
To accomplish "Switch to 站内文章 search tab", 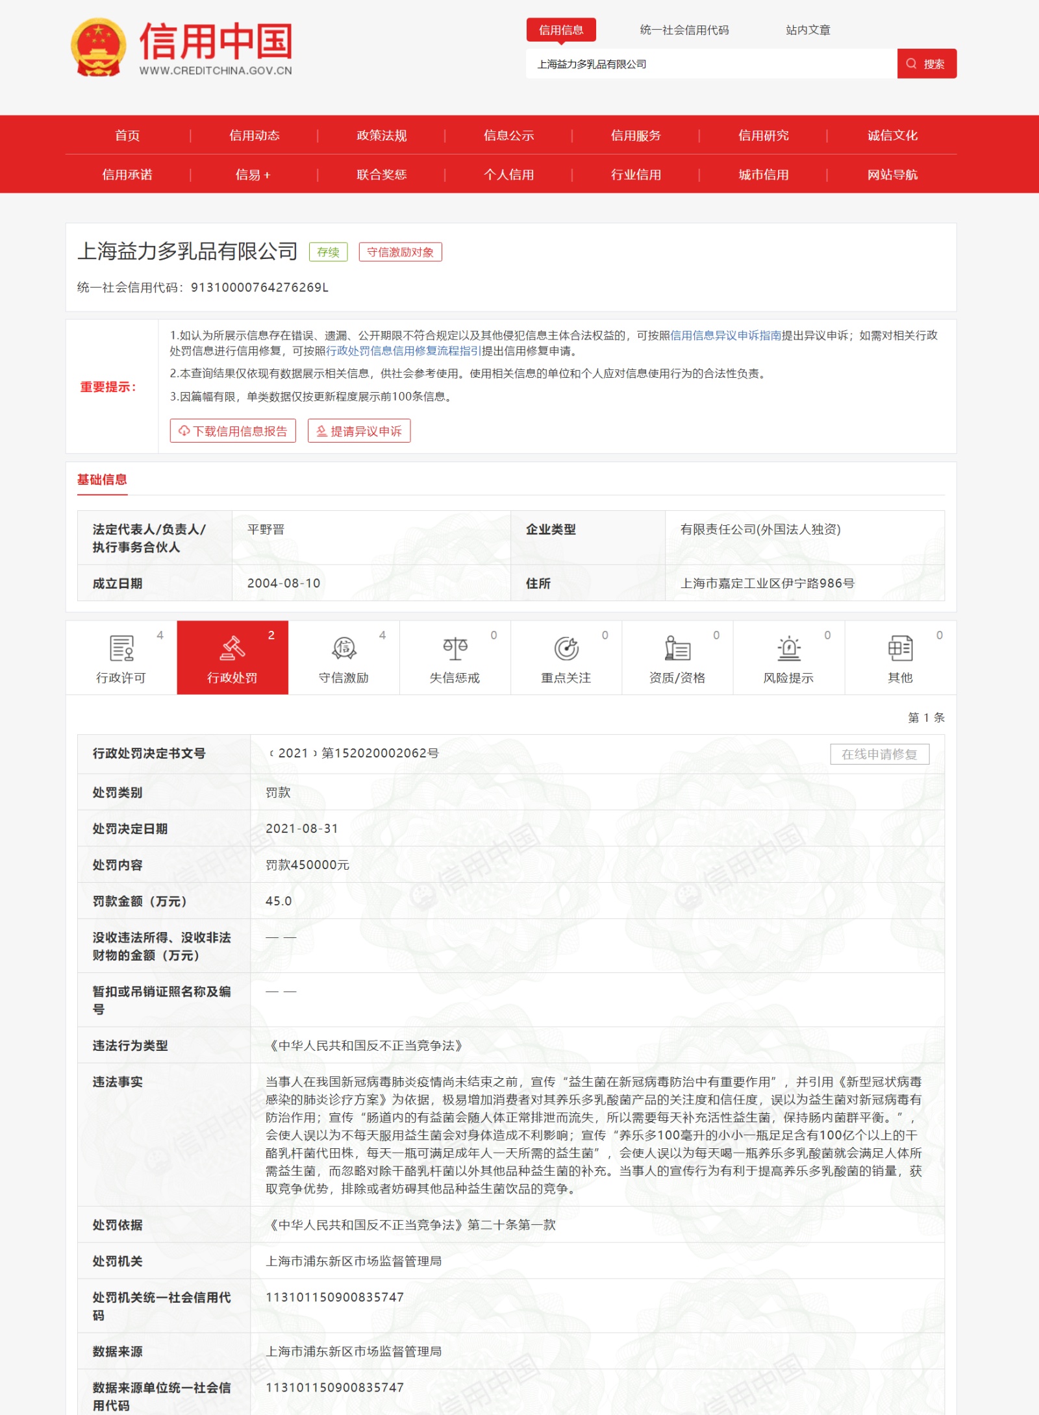I will tap(808, 30).
